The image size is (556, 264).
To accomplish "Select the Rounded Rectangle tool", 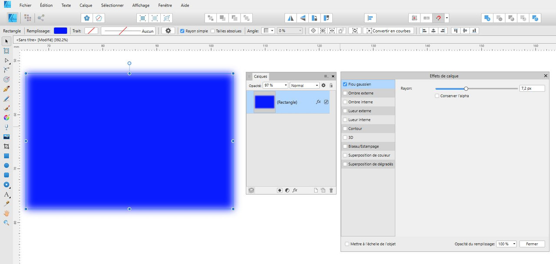I will (x=7, y=175).
